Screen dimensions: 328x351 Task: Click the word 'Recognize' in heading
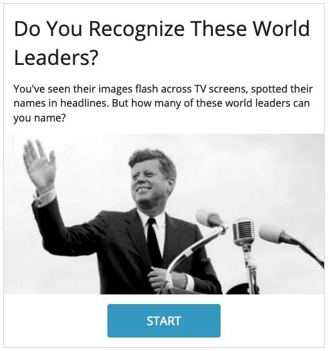pyautogui.click(x=136, y=30)
